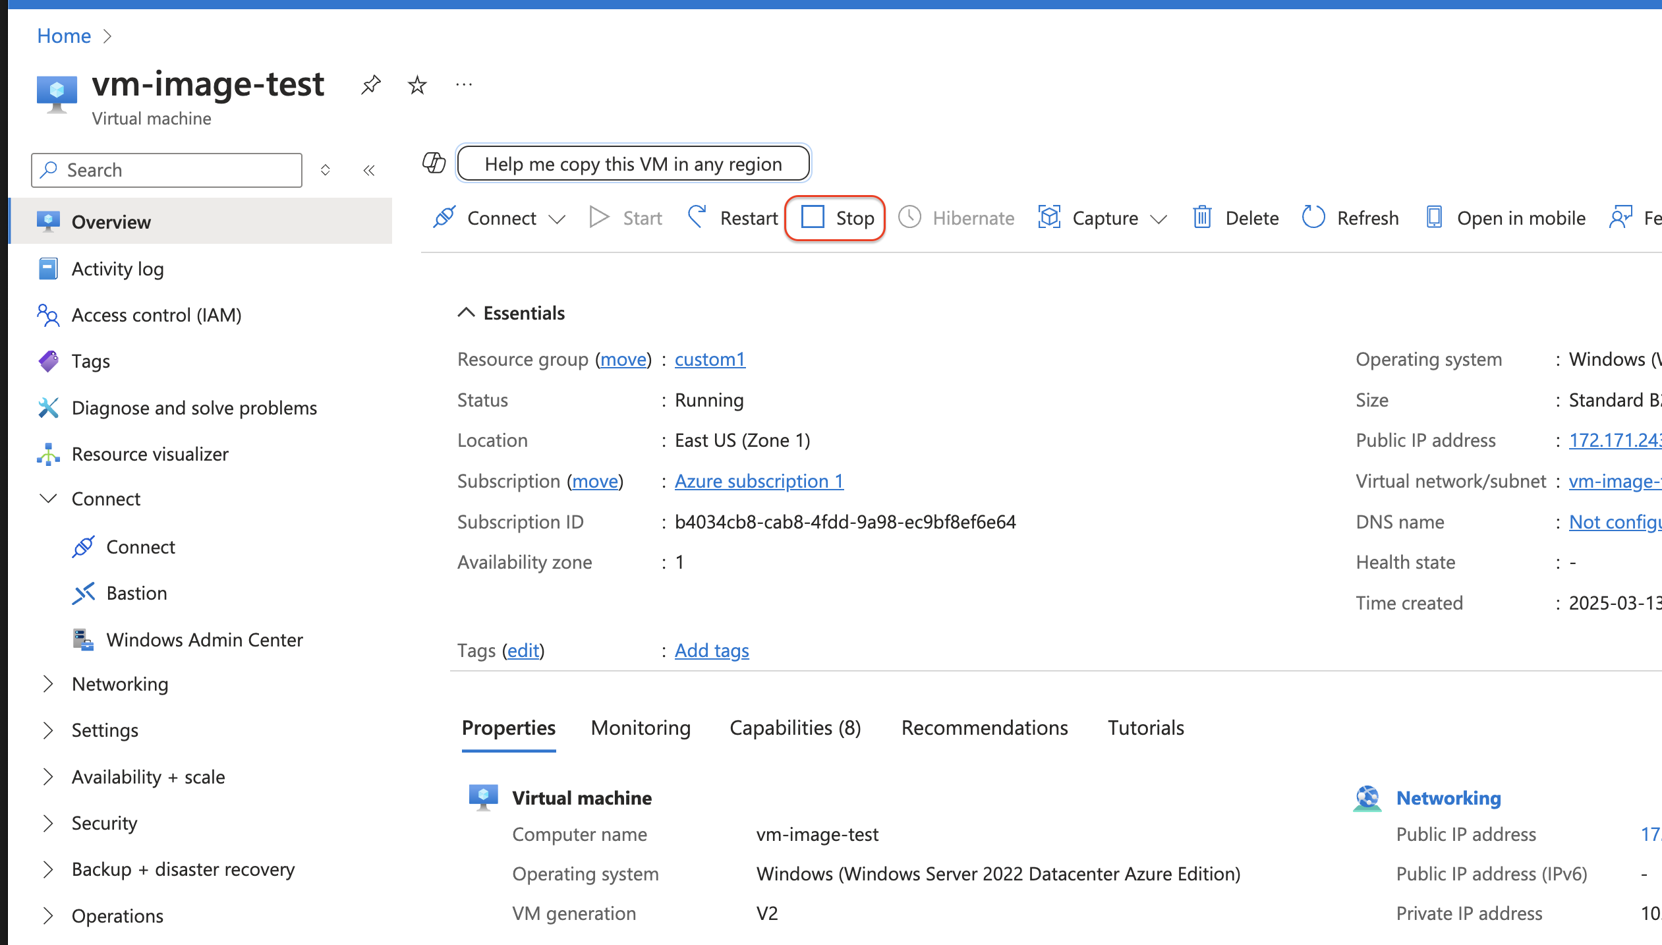Click the Capture icon
This screenshot has height=945, width=1662.
pyautogui.click(x=1049, y=217)
